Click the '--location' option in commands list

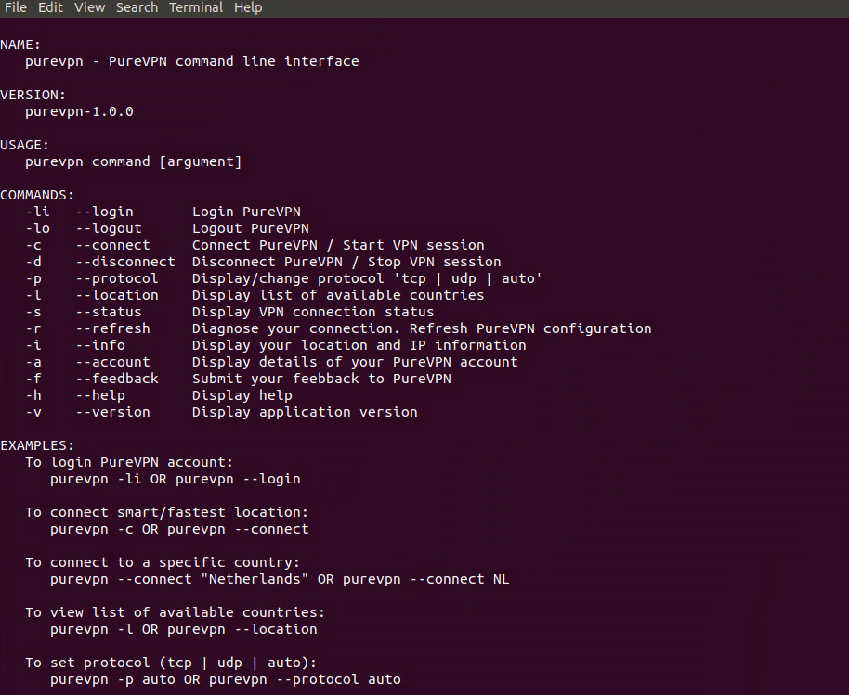[117, 295]
